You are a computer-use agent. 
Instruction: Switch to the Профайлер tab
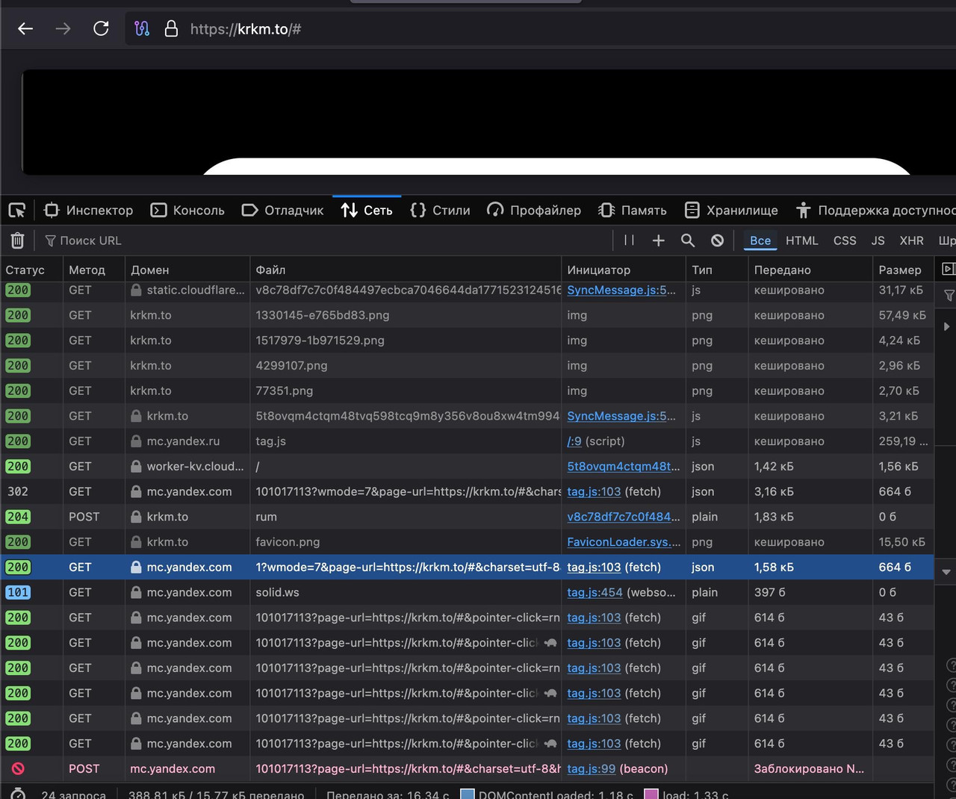pos(533,211)
